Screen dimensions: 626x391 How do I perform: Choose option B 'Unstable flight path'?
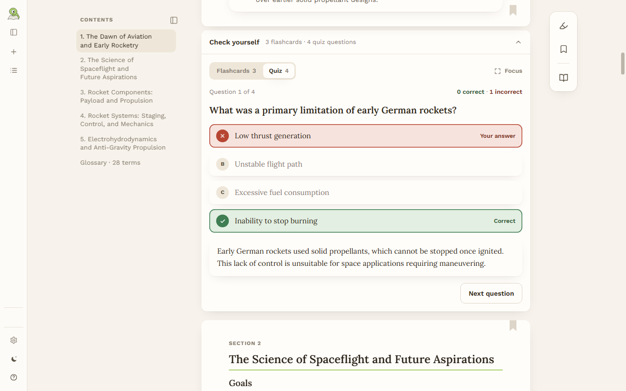(x=366, y=164)
